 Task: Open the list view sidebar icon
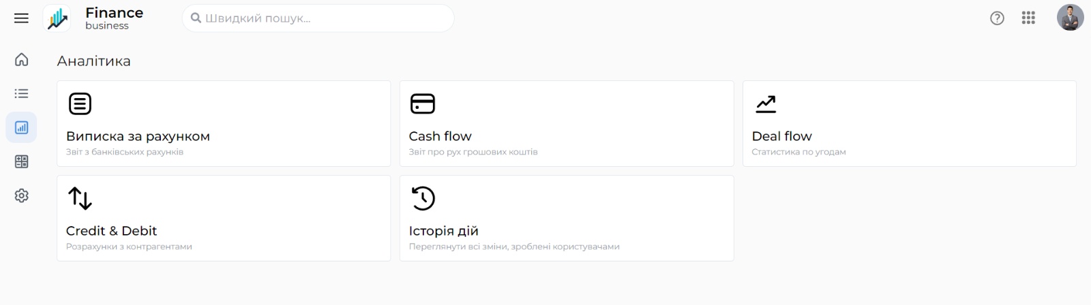click(x=22, y=94)
